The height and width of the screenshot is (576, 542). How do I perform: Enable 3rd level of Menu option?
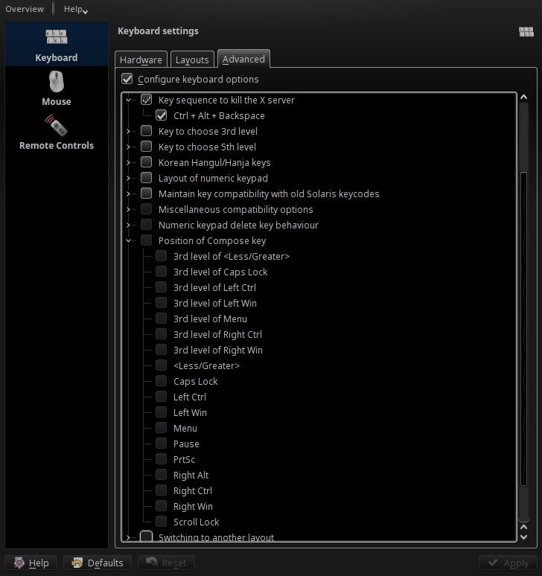coord(162,318)
